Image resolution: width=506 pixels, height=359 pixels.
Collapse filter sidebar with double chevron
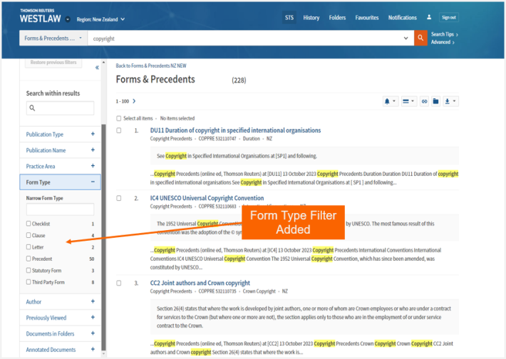[97, 68]
